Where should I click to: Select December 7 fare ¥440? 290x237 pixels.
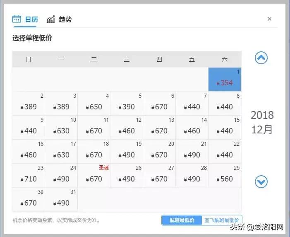point(192,104)
